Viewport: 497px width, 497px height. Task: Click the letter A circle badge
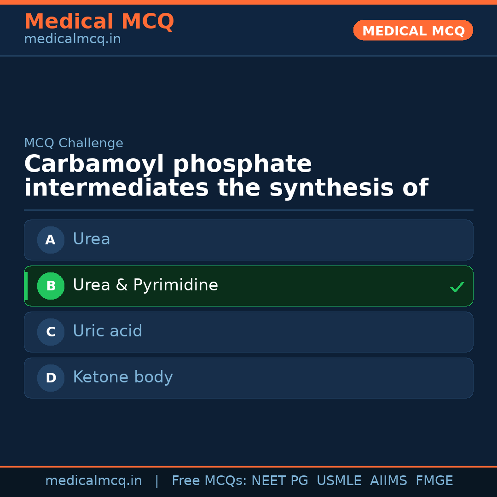(51, 240)
